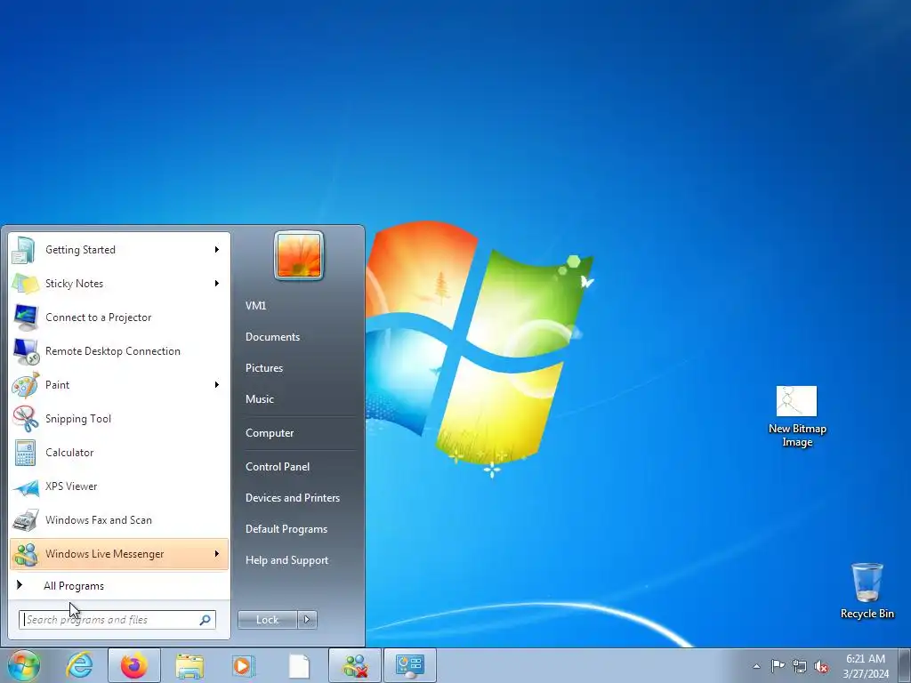Click the Paint palette icon
Screen dimensions: 911x683
25,384
